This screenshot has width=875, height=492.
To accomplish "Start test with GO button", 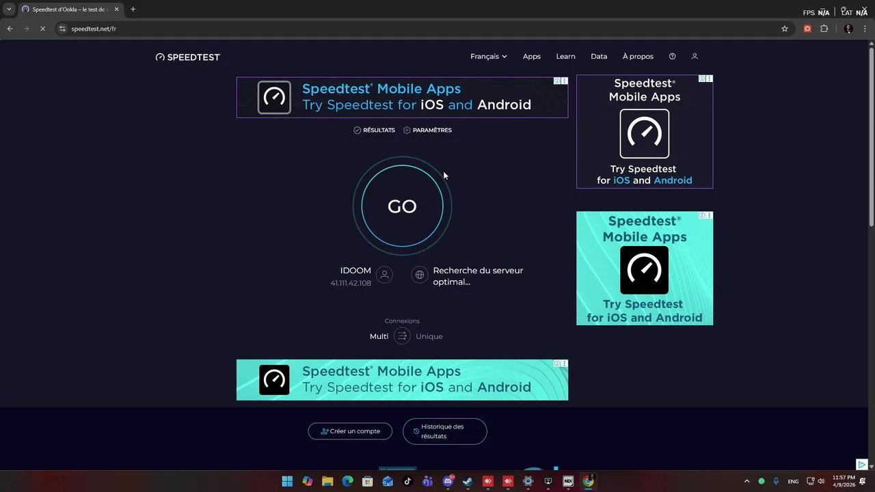I will 402,206.
